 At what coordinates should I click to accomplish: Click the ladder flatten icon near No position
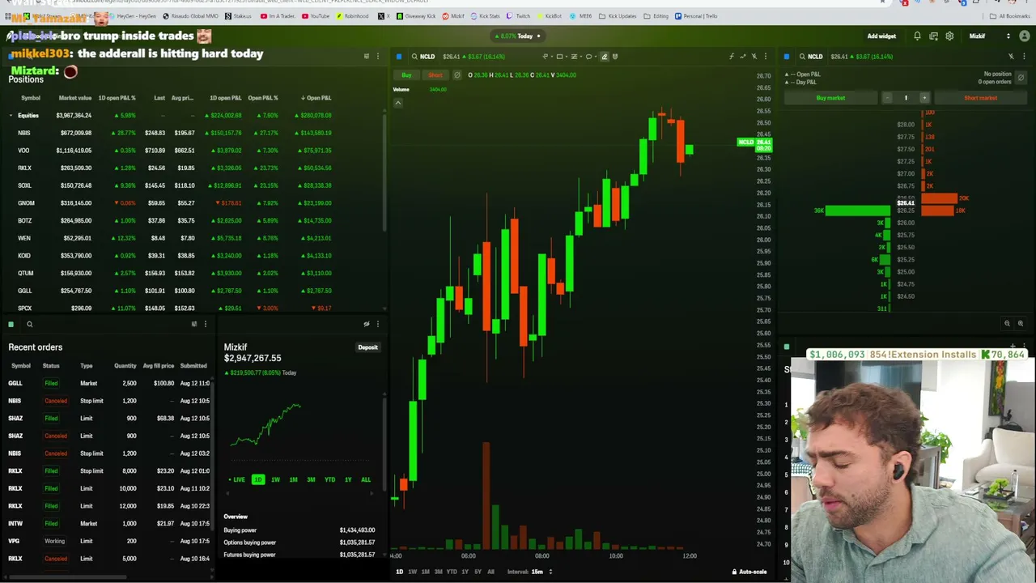point(1021,78)
